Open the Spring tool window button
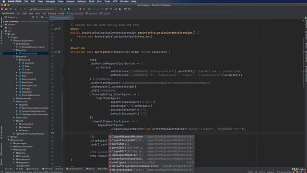The height and width of the screenshot is (173, 307). [x=90, y=169]
